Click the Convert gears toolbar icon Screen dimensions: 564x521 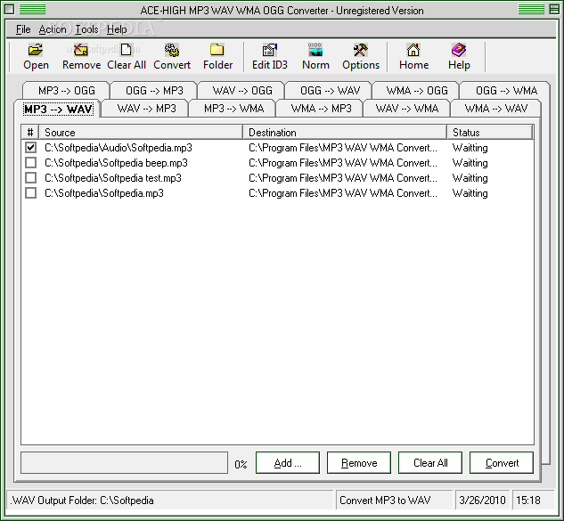[x=172, y=56]
